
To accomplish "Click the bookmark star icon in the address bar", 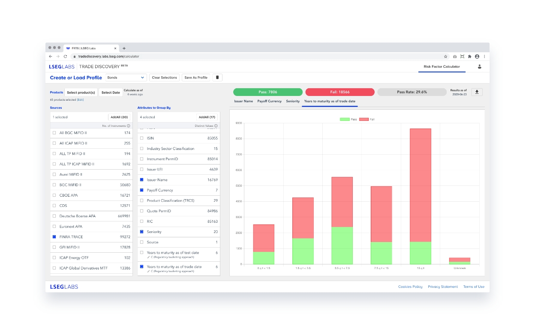I will 446,56.
